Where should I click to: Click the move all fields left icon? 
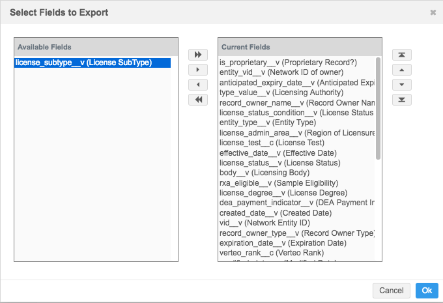[x=197, y=100]
